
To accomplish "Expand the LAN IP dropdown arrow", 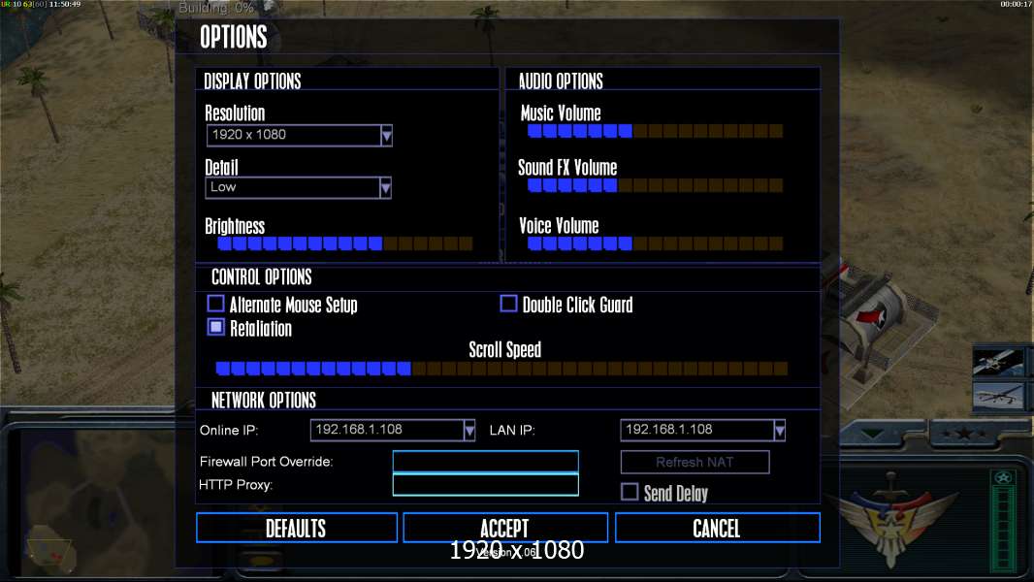I will pyautogui.click(x=780, y=431).
